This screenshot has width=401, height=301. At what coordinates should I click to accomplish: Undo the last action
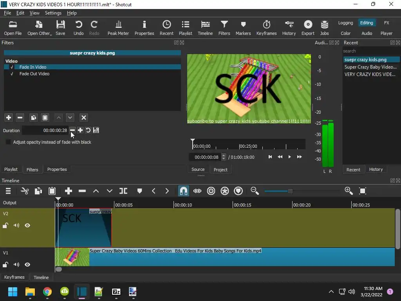click(x=78, y=28)
